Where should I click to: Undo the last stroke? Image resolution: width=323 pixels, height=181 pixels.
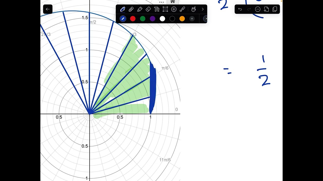[x=240, y=9]
